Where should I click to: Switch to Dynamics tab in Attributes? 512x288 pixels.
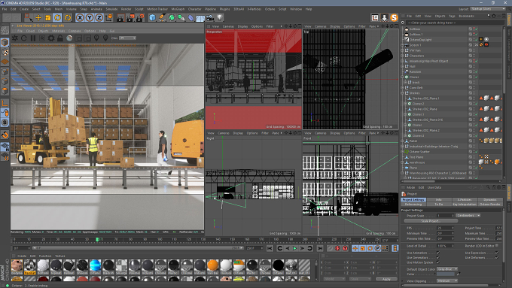point(490,199)
